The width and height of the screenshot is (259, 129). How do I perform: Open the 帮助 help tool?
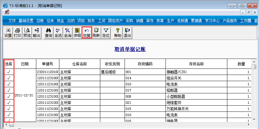coord(118,33)
